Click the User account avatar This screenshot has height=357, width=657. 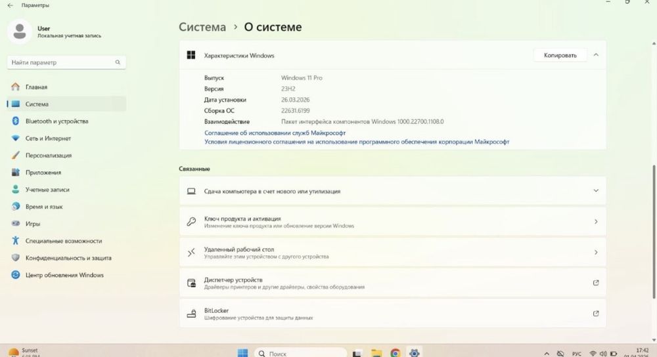(x=20, y=31)
